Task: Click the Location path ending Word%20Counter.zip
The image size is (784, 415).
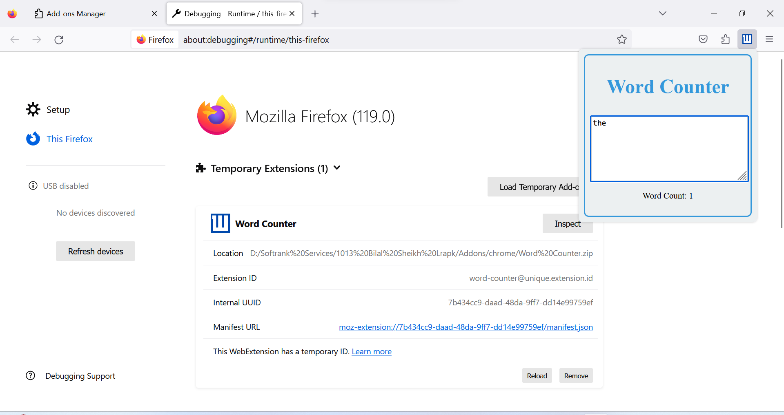Action: 421,253
